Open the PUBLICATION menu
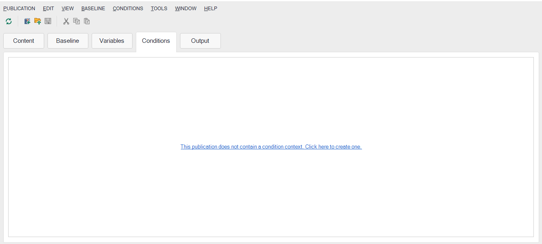542x244 pixels. (19, 9)
